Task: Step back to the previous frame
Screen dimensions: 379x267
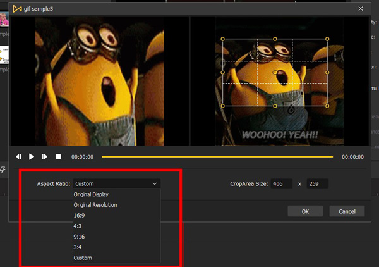Action: (18, 157)
